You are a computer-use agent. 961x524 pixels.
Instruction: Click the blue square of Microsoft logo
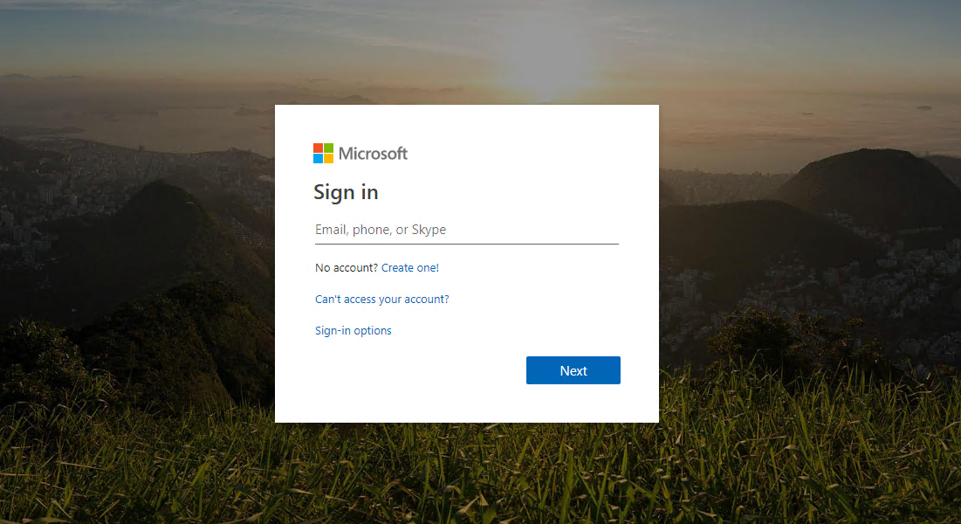[318, 158]
